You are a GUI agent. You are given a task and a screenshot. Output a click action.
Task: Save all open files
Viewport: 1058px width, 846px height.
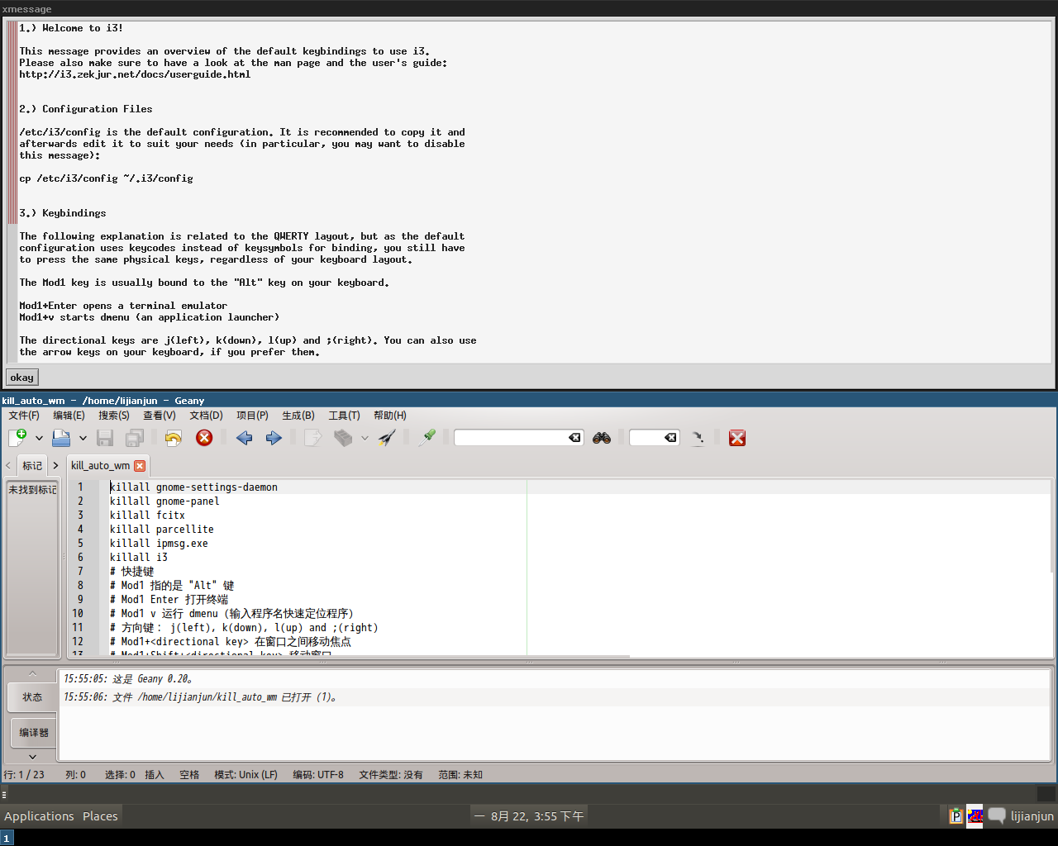[135, 438]
